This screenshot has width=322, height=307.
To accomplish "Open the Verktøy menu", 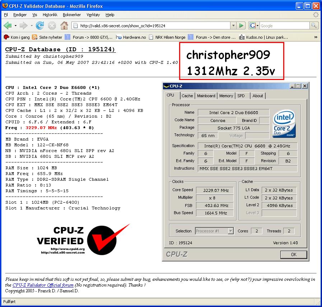I will point(93,15).
